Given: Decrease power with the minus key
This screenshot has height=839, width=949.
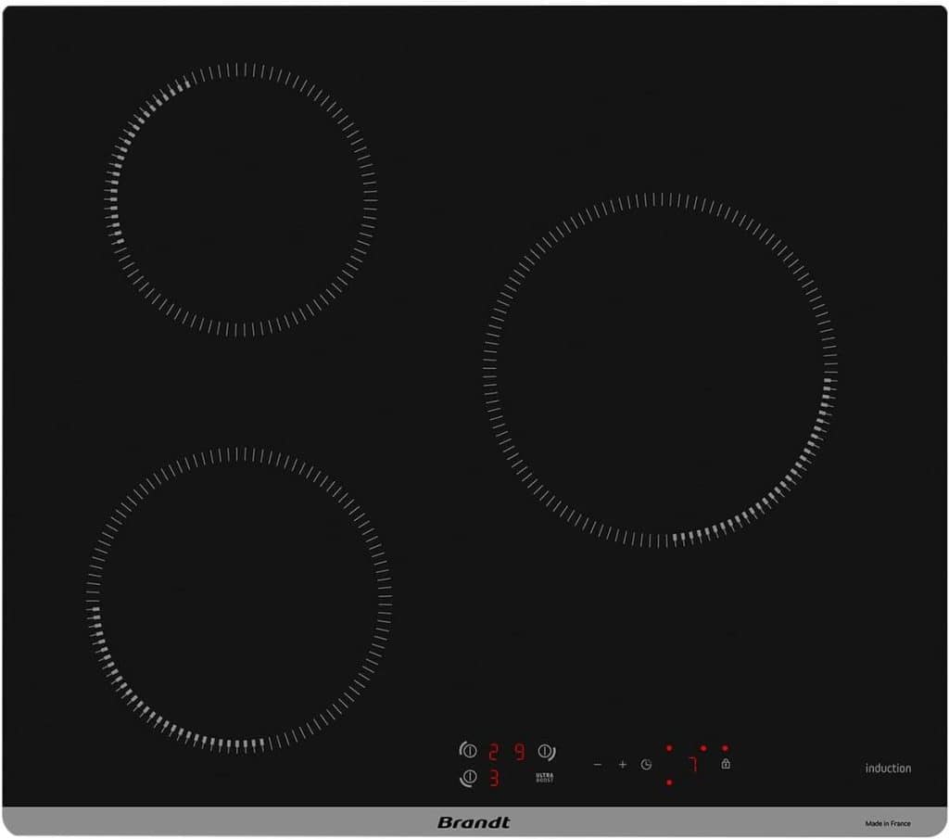Looking at the screenshot, I should coord(598,765).
